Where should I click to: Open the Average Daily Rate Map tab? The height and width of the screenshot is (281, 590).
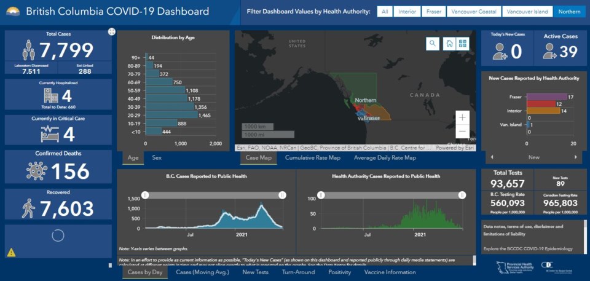pos(385,158)
